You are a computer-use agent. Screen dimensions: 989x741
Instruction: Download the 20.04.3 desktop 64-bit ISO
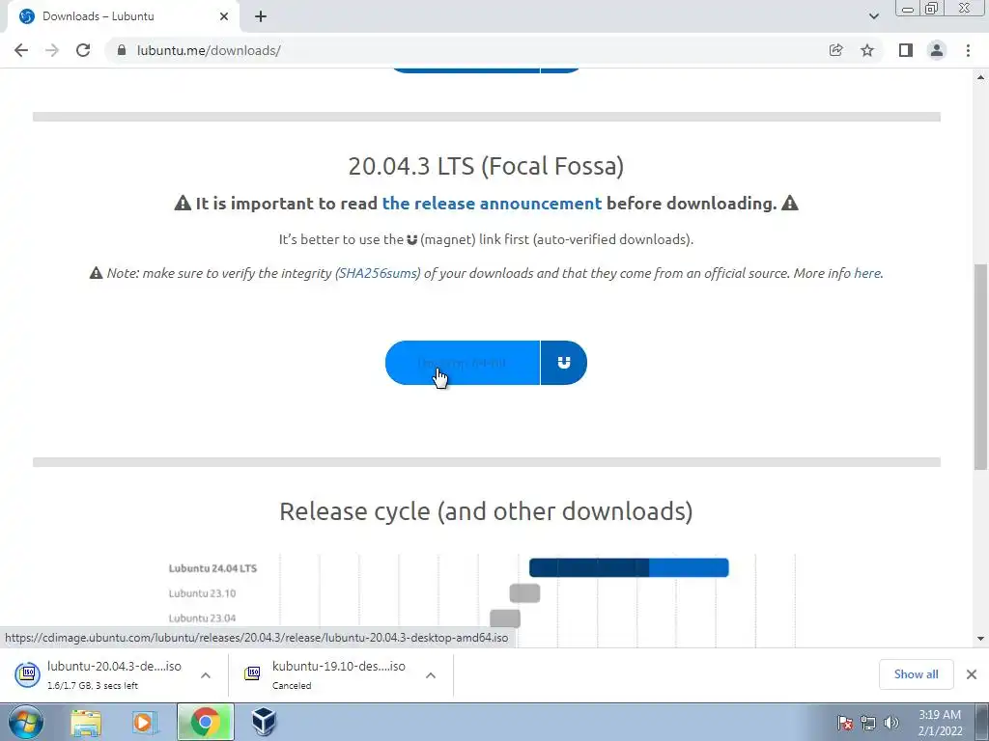click(463, 363)
